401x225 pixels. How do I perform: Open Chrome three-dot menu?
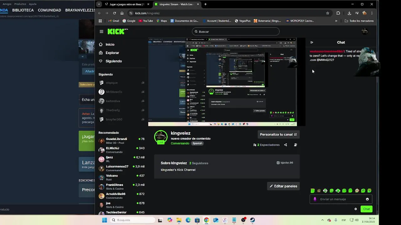[372, 13]
